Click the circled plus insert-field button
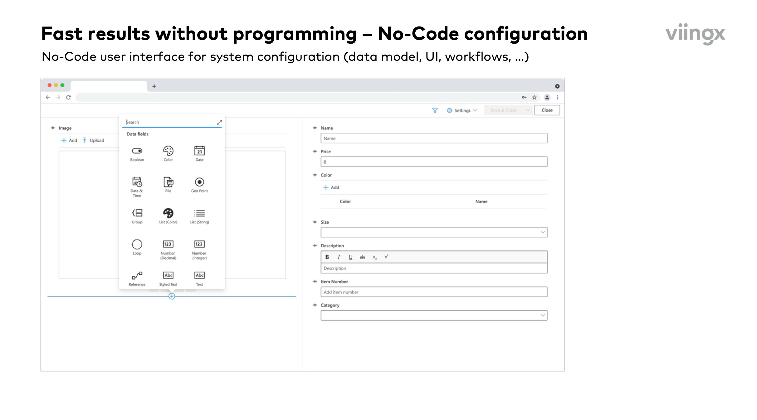 coord(172,296)
